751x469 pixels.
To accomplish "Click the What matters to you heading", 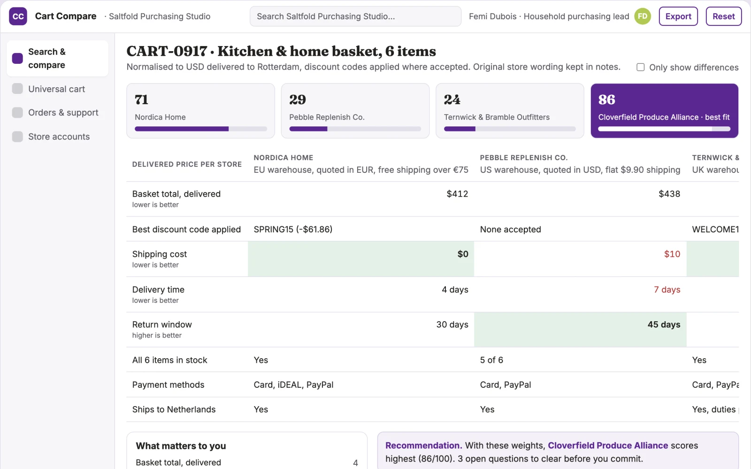I will (181, 446).
